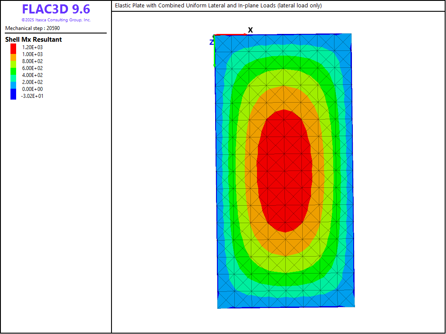The height and width of the screenshot is (334, 446).
Task: Click the black X axis label
Action: (x=250, y=30)
